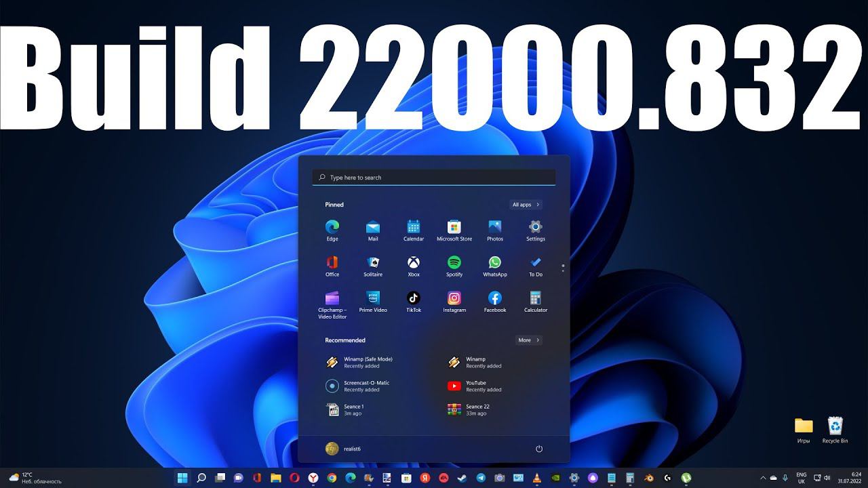The width and height of the screenshot is (868, 488).
Task: Open uTorrent on taskbar
Action: pyautogui.click(x=686, y=478)
